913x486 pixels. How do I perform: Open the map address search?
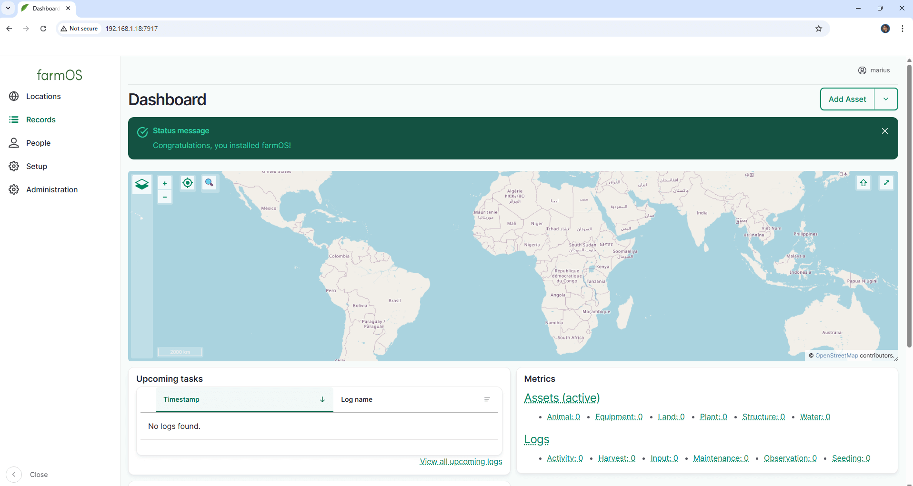click(x=209, y=183)
